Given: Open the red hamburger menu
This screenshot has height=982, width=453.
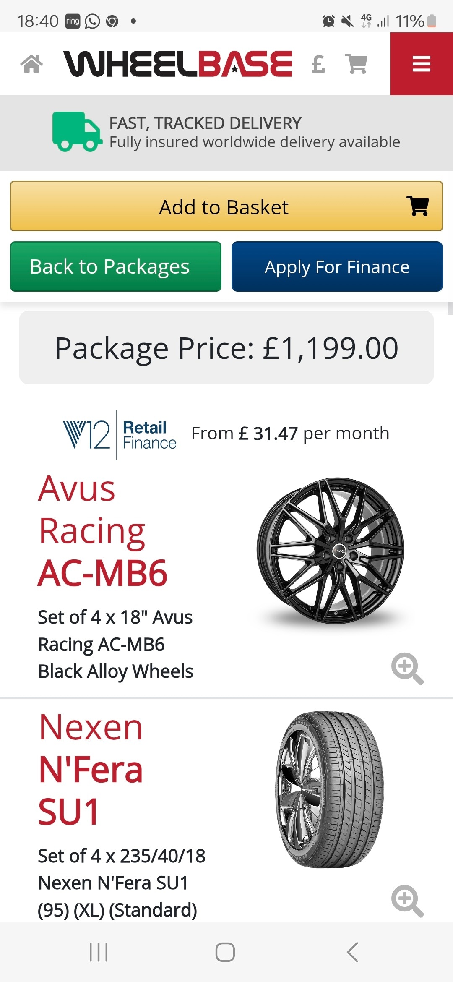Looking at the screenshot, I should tap(421, 64).
